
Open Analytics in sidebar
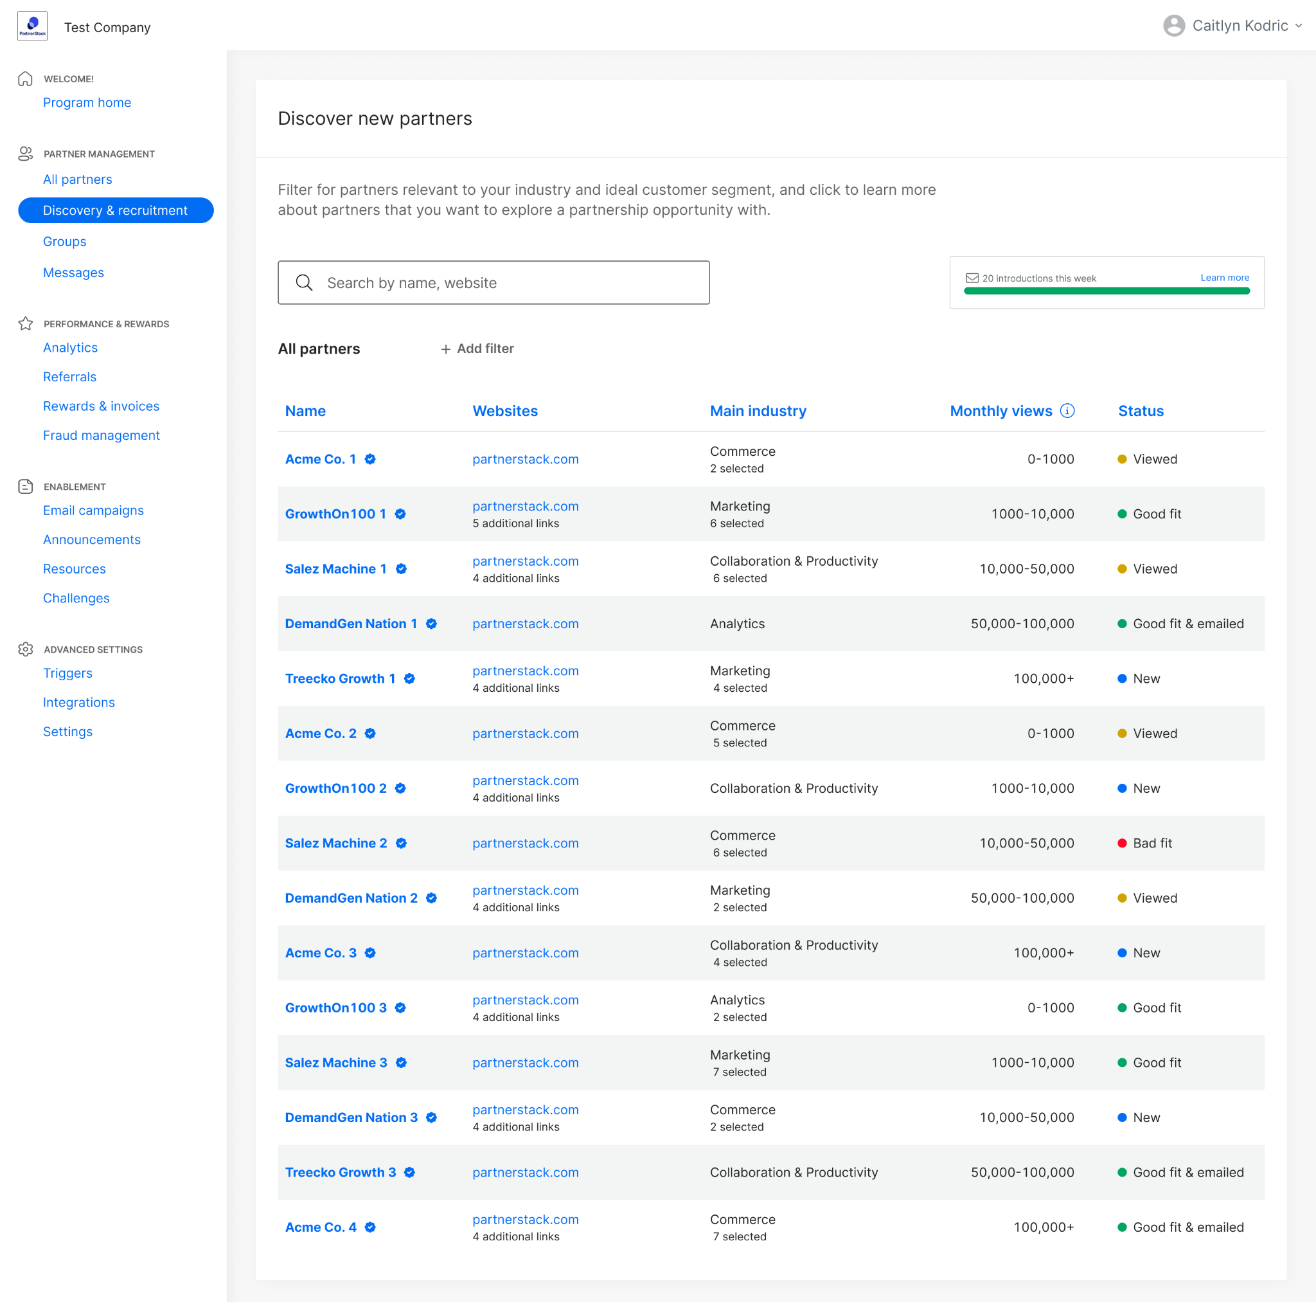tap(70, 348)
